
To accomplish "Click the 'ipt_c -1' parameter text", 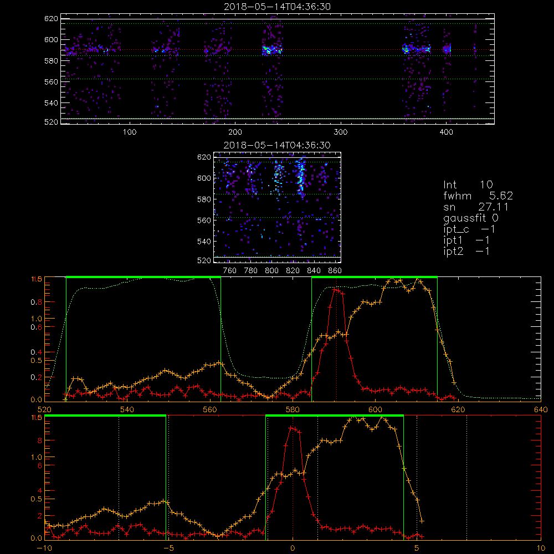I will [x=469, y=229].
